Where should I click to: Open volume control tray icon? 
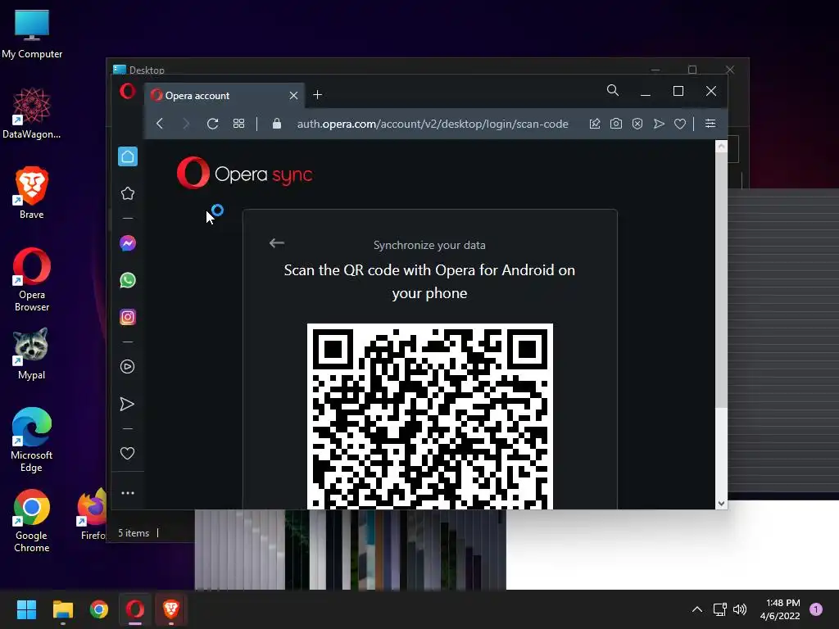740,609
